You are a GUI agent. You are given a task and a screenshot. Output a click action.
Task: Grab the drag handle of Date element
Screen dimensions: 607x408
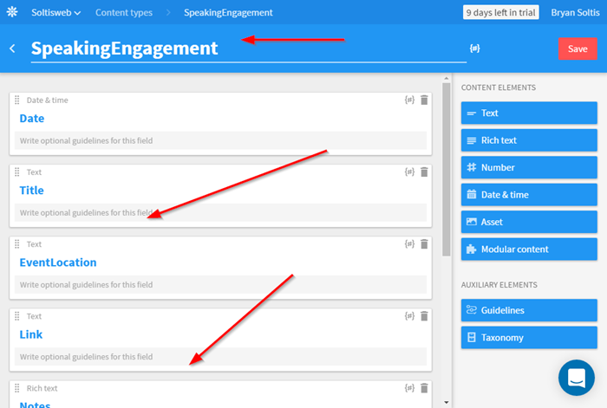[x=17, y=100]
